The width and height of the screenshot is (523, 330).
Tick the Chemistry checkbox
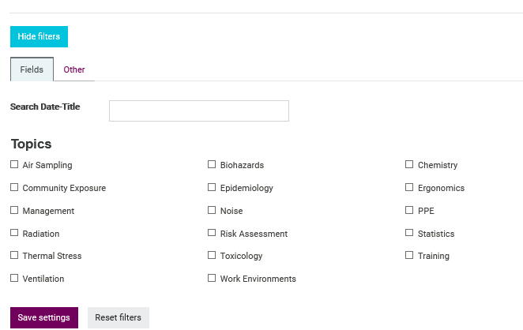409,164
